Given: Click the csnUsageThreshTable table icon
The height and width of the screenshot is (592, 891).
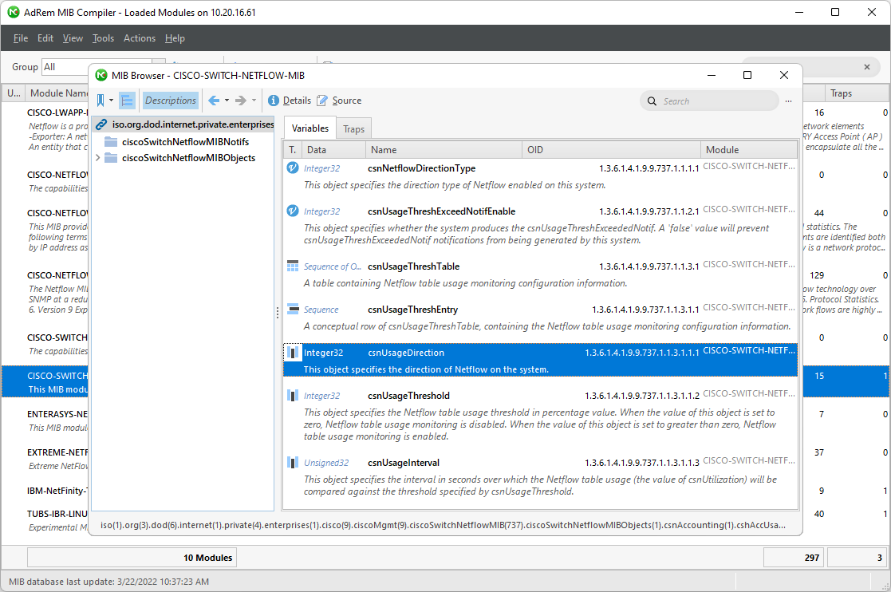Looking at the screenshot, I should coord(293,266).
